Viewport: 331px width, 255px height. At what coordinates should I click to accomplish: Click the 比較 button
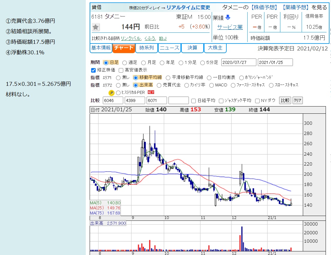(285, 100)
